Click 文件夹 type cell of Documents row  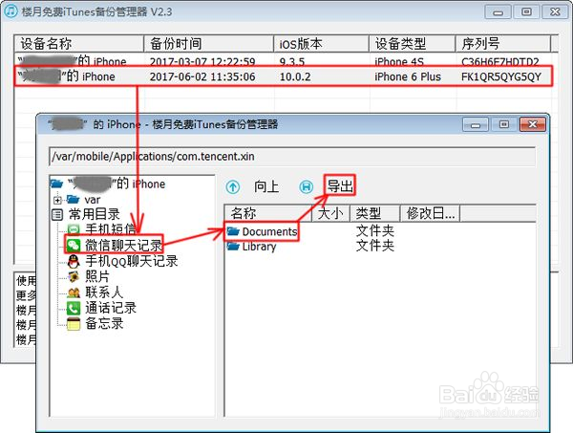click(375, 230)
